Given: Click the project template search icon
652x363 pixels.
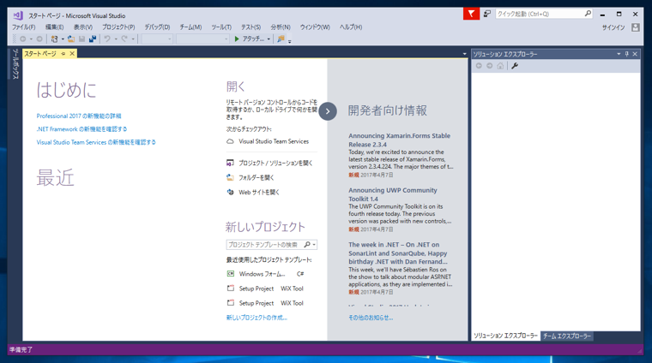Looking at the screenshot, I should (x=307, y=245).
